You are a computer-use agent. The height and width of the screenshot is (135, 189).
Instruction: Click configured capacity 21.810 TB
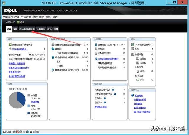[36, 116]
